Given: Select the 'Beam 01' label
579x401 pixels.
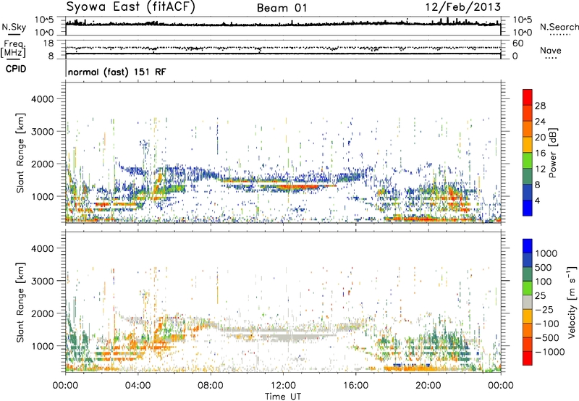Looking at the screenshot, I should tap(282, 8).
